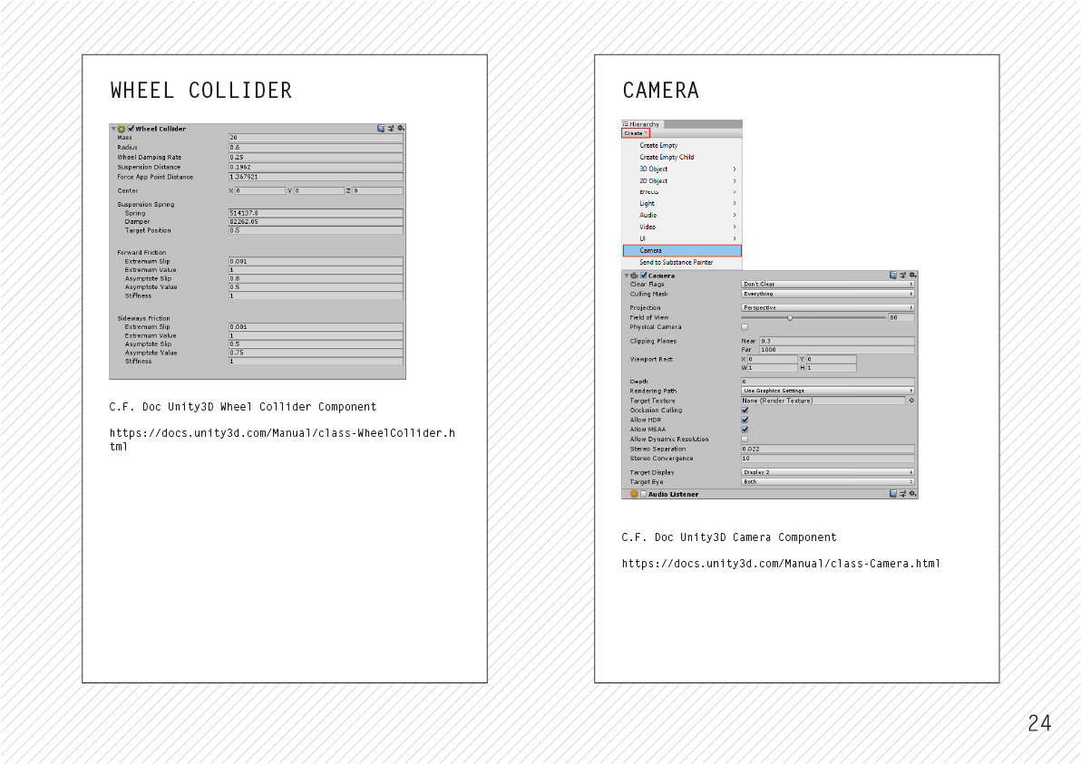
Task: Open Audio Listener help book icon
Action: click(x=892, y=493)
